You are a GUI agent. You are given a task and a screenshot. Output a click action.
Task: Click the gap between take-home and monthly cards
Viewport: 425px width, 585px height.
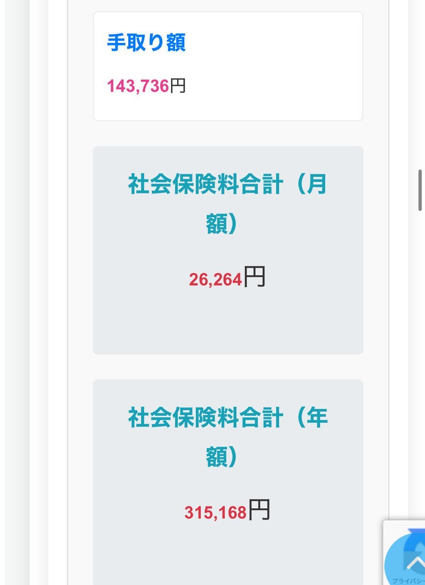pos(228,134)
